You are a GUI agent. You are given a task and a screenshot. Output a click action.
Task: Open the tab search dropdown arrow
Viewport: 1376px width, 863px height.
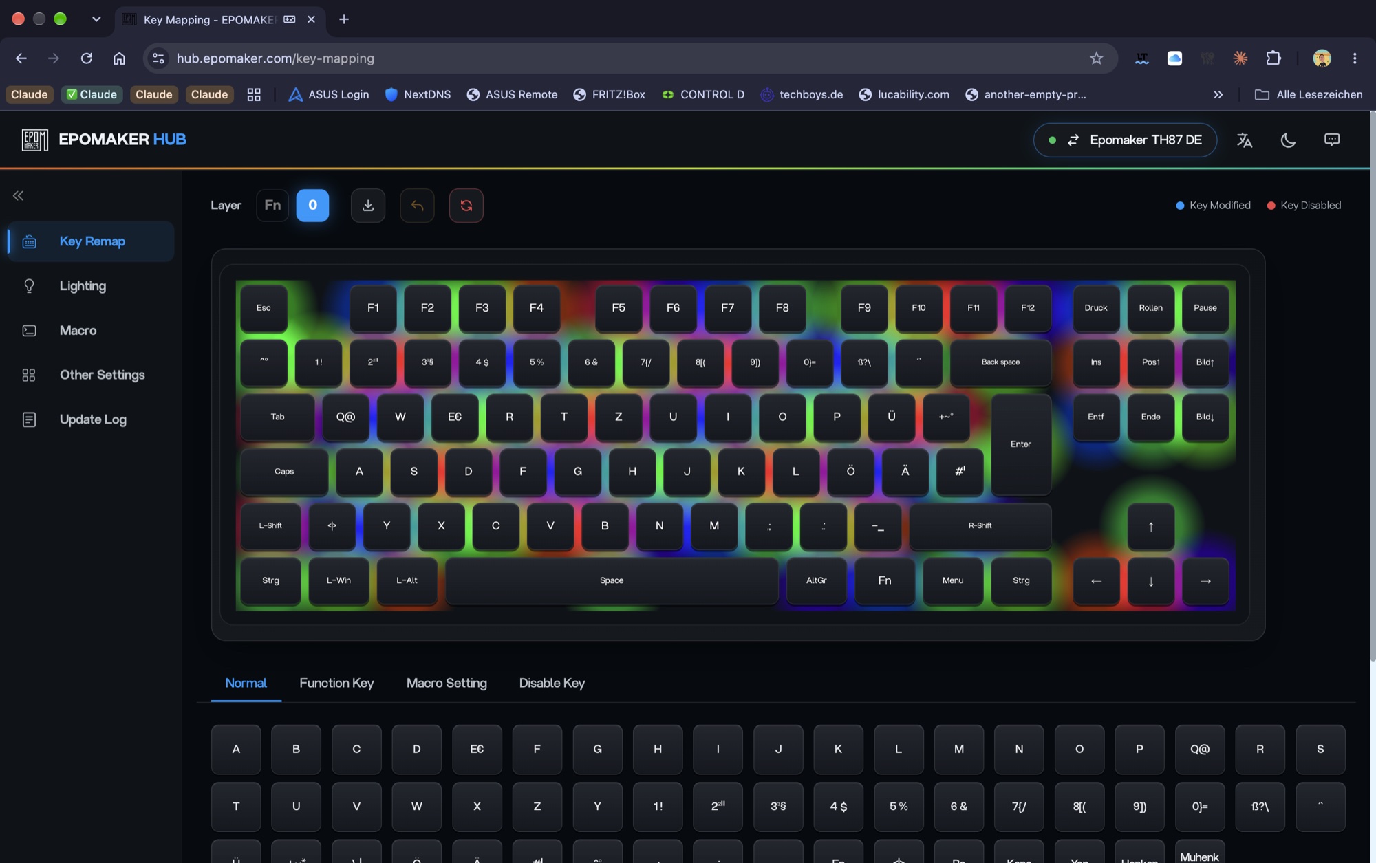96,19
